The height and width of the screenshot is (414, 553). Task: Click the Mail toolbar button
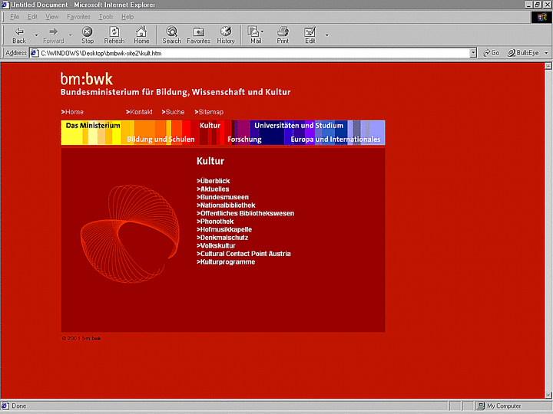pos(254,35)
